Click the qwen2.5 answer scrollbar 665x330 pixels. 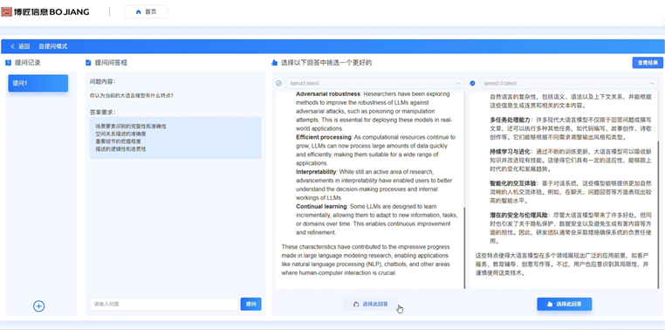[659, 214]
